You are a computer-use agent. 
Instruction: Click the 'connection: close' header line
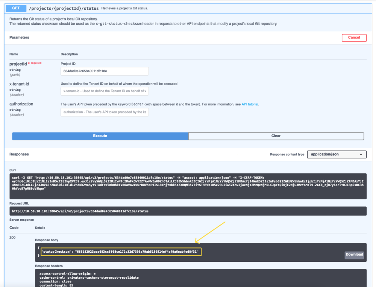pyautogui.click(x=55, y=281)
